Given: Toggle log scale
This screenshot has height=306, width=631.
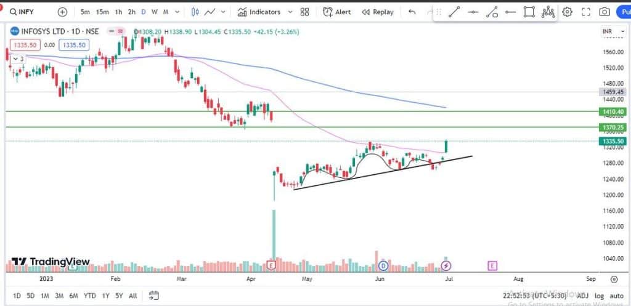Looking at the screenshot, I should 599,296.
